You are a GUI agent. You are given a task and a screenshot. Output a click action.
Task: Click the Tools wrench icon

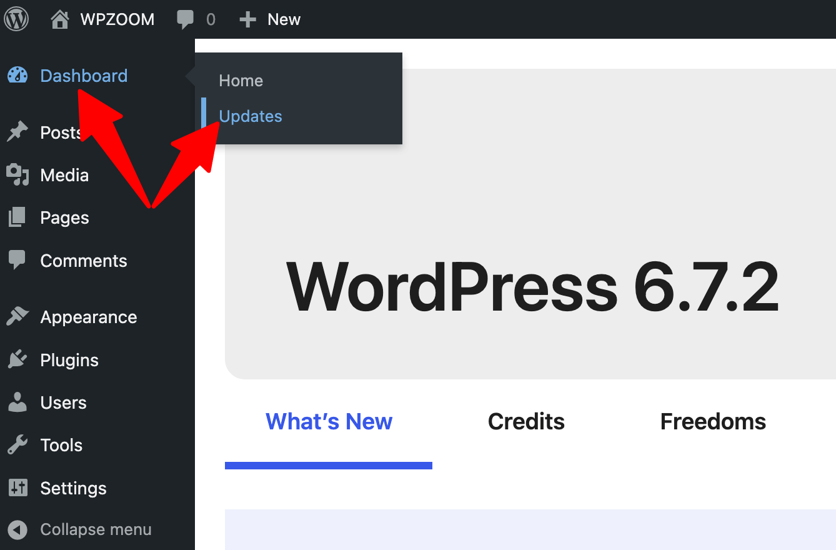click(16, 444)
